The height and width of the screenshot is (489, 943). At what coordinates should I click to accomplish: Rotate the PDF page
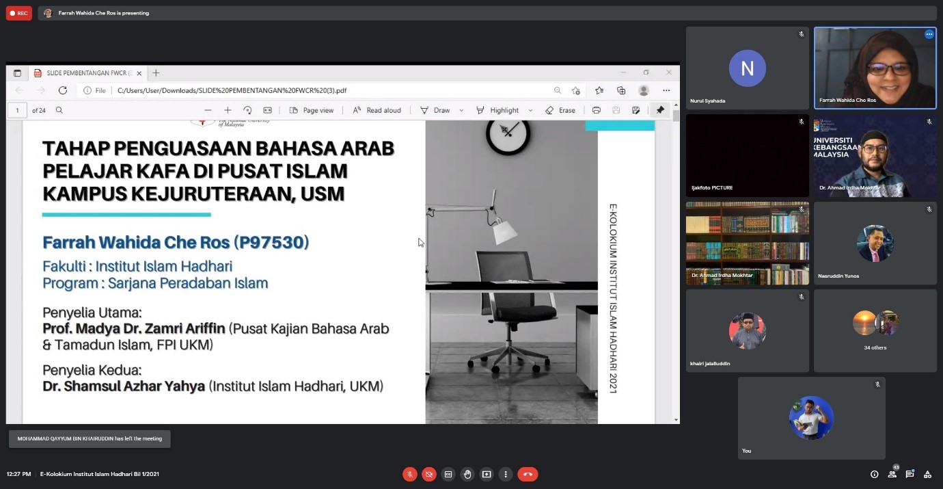(x=247, y=110)
